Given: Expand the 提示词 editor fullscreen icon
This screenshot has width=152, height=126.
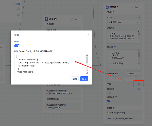Looking at the screenshot, I should (x=138, y=67).
